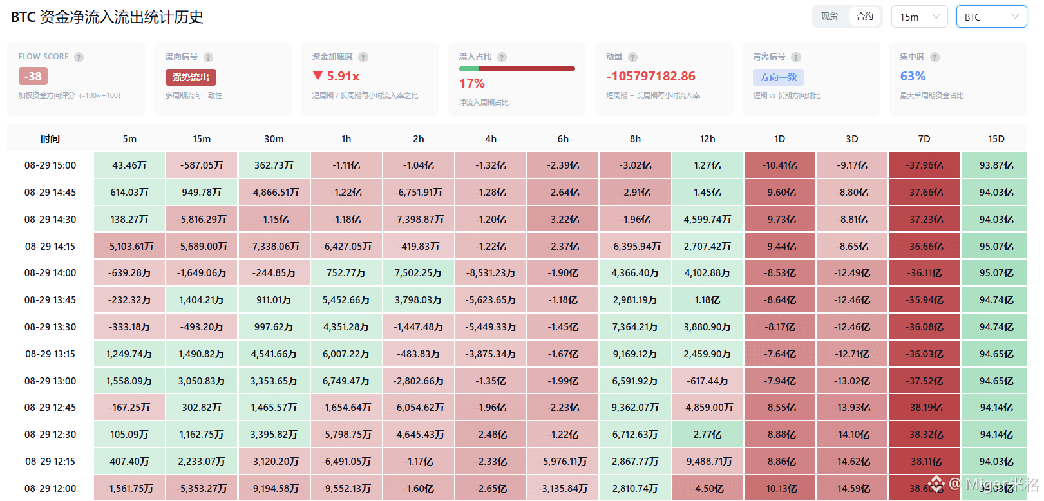Click the 3D column header
Viewport: 1044px width, 501px height.
(852, 139)
